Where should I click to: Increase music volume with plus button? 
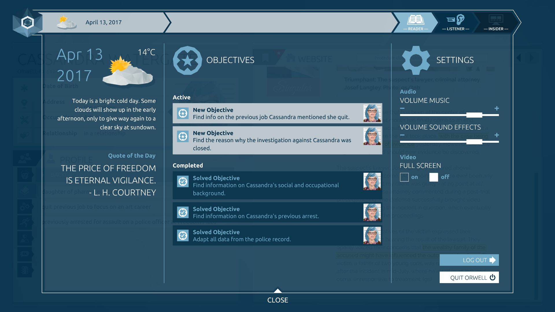click(x=496, y=108)
